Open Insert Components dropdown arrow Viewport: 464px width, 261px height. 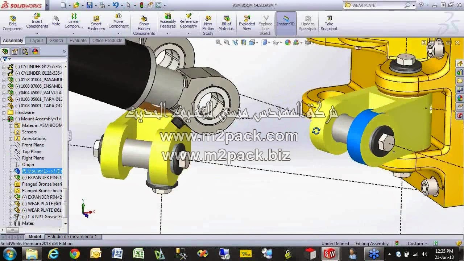click(x=37, y=33)
